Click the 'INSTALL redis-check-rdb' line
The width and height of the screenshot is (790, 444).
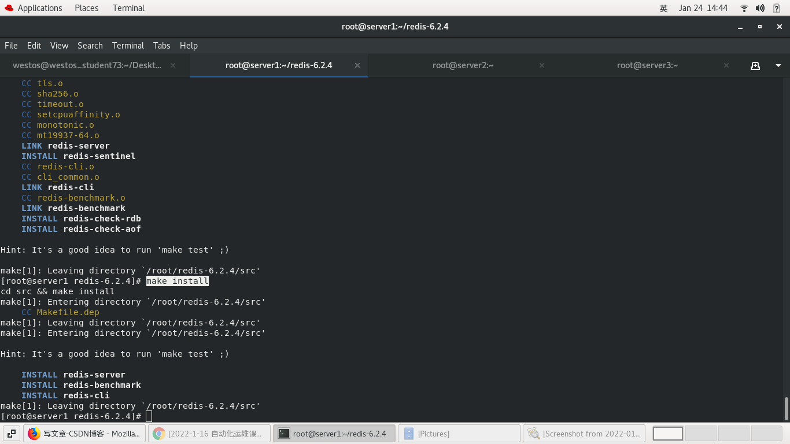click(x=81, y=219)
